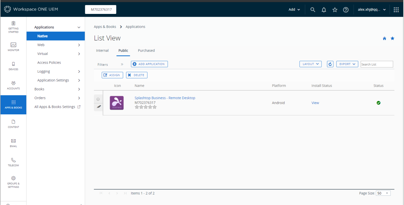Screen dimensions: 404x205
Task: Open the Layout dropdown
Action: [x=311, y=64]
